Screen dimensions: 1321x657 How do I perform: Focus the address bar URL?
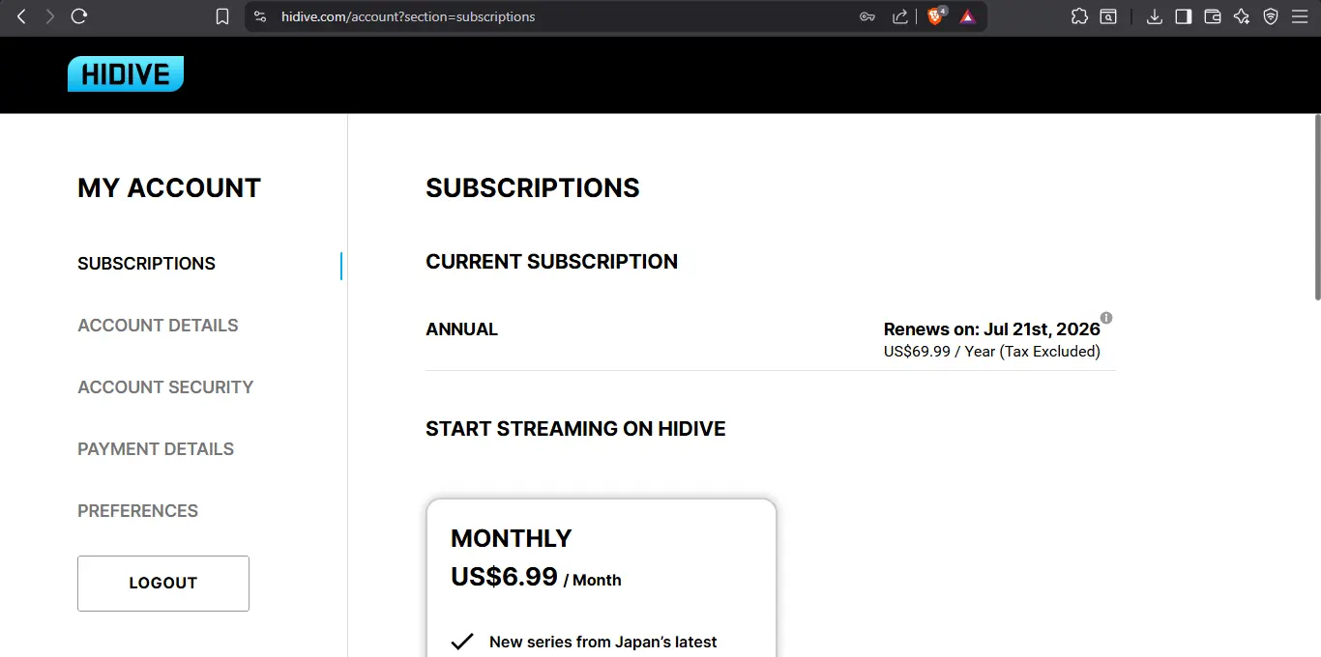point(408,16)
